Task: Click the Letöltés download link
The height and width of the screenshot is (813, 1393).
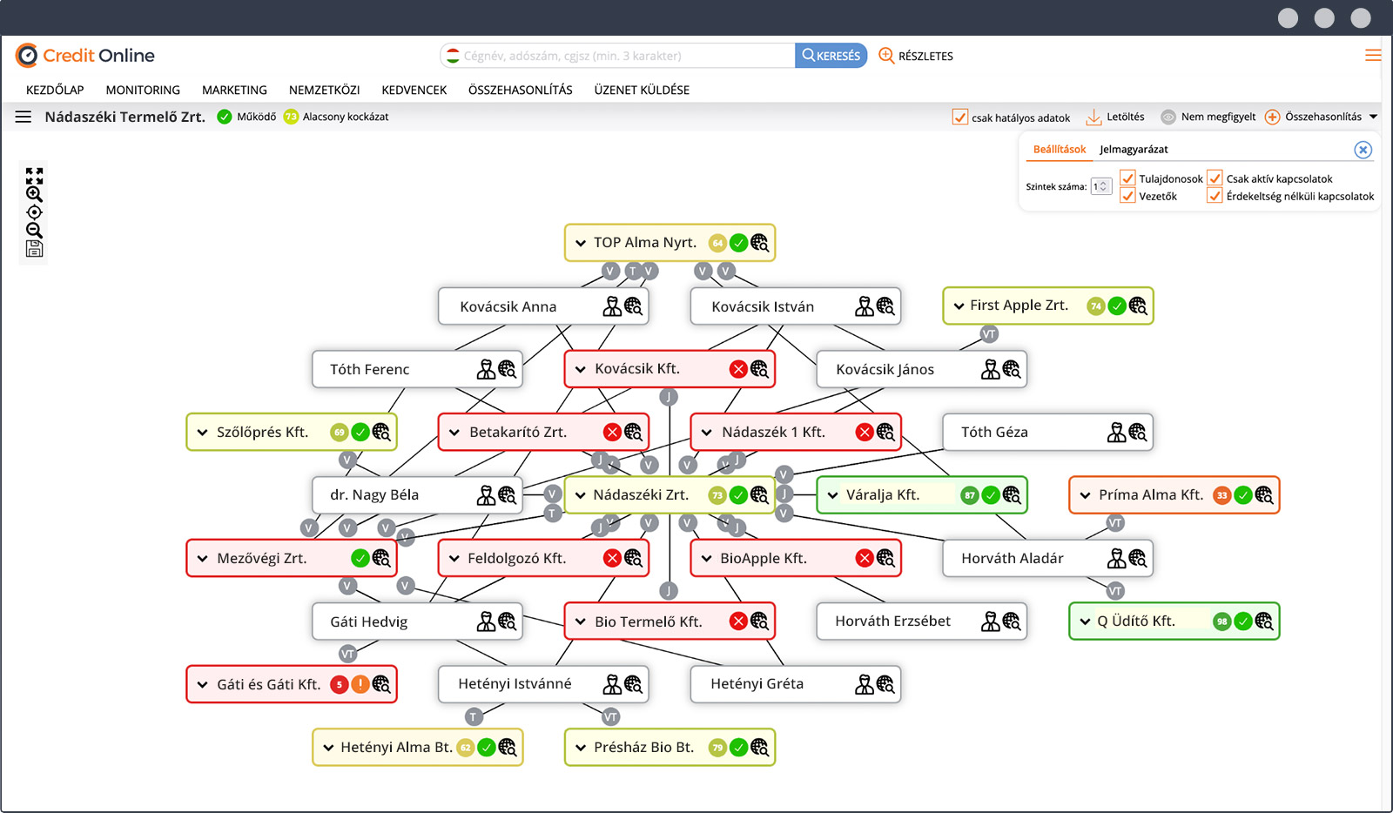Action: click(1115, 117)
